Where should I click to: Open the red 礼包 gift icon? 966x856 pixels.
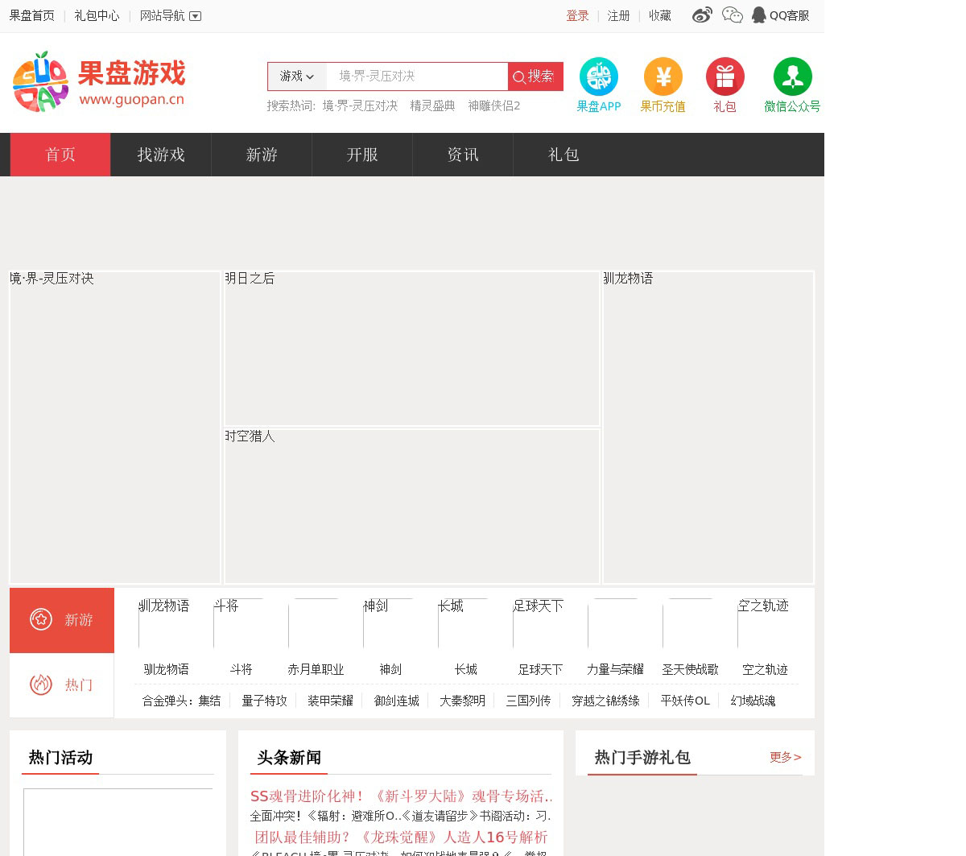(724, 77)
